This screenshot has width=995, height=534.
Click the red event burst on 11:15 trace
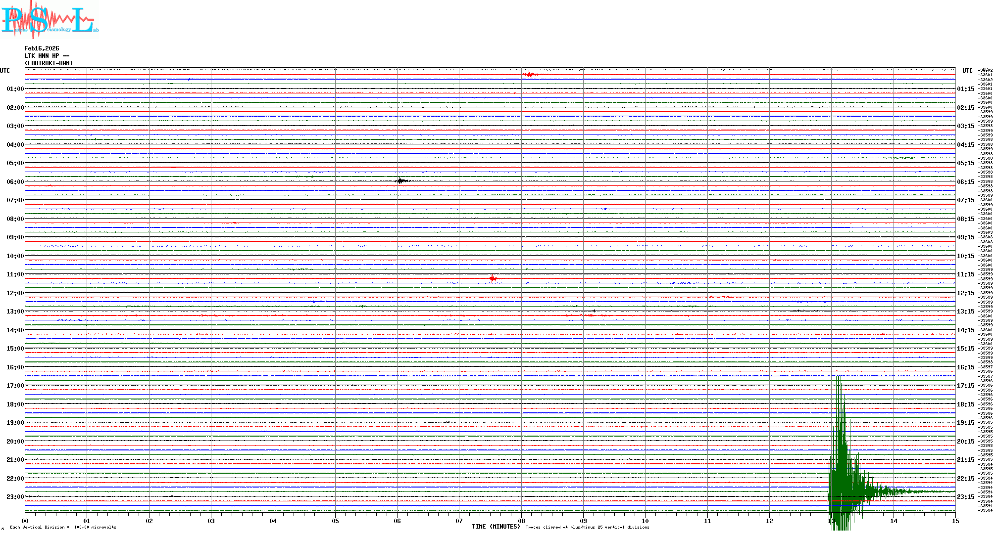pyautogui.click(x=493, y=279)
